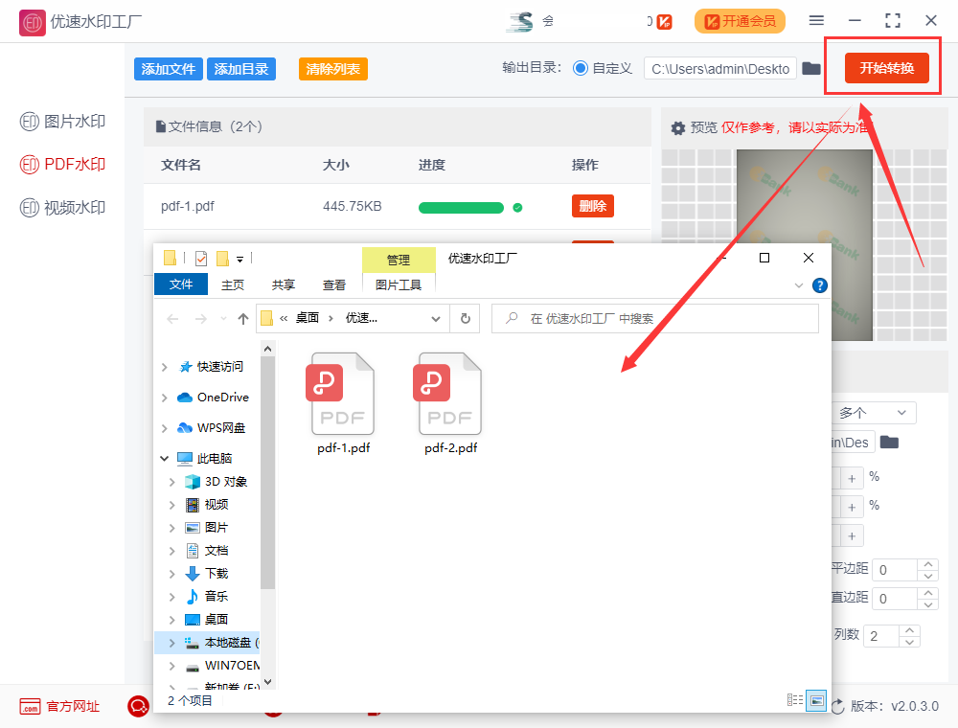
Task: Open the 文件 tab in Explorer
Action: tap(181, 284)
